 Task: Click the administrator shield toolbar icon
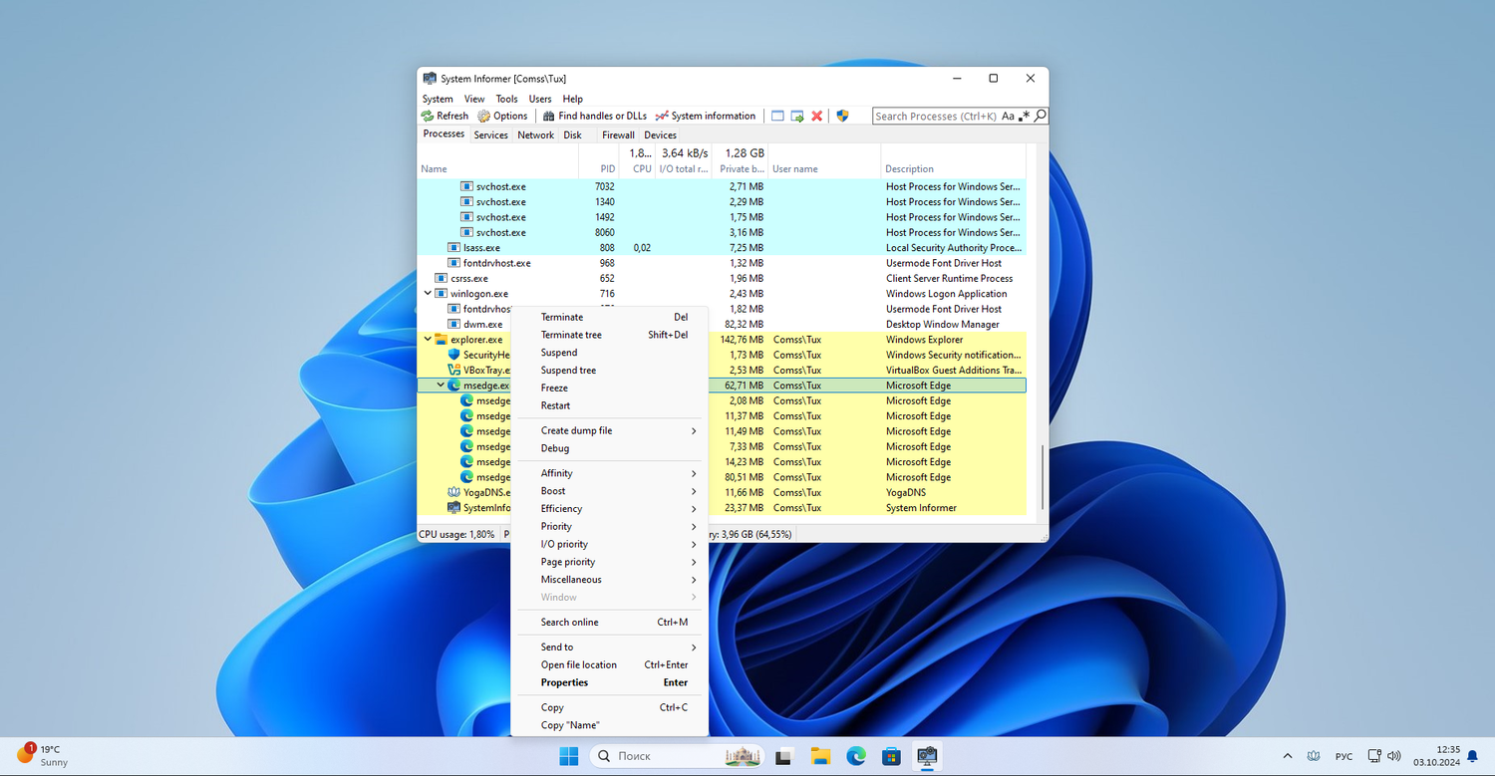tap(842, 116)
